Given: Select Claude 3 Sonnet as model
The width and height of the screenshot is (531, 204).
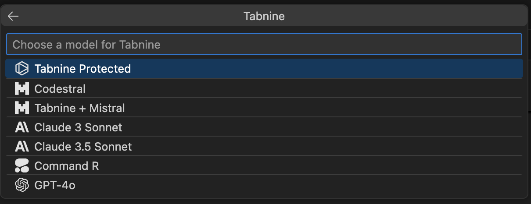Looking at the screenshot, I should [78, 127].
